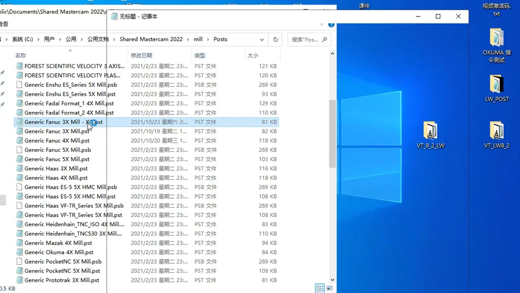Open the breadcrumb arrow after mill

point(208,39)
